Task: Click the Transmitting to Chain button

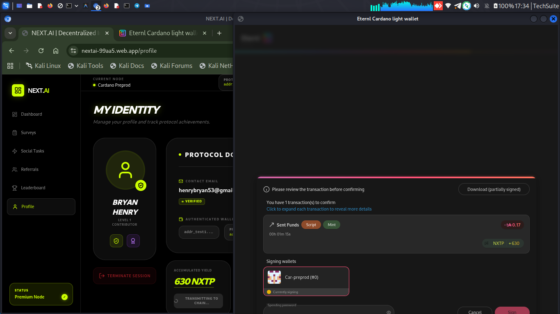Action: pos(198,301)
